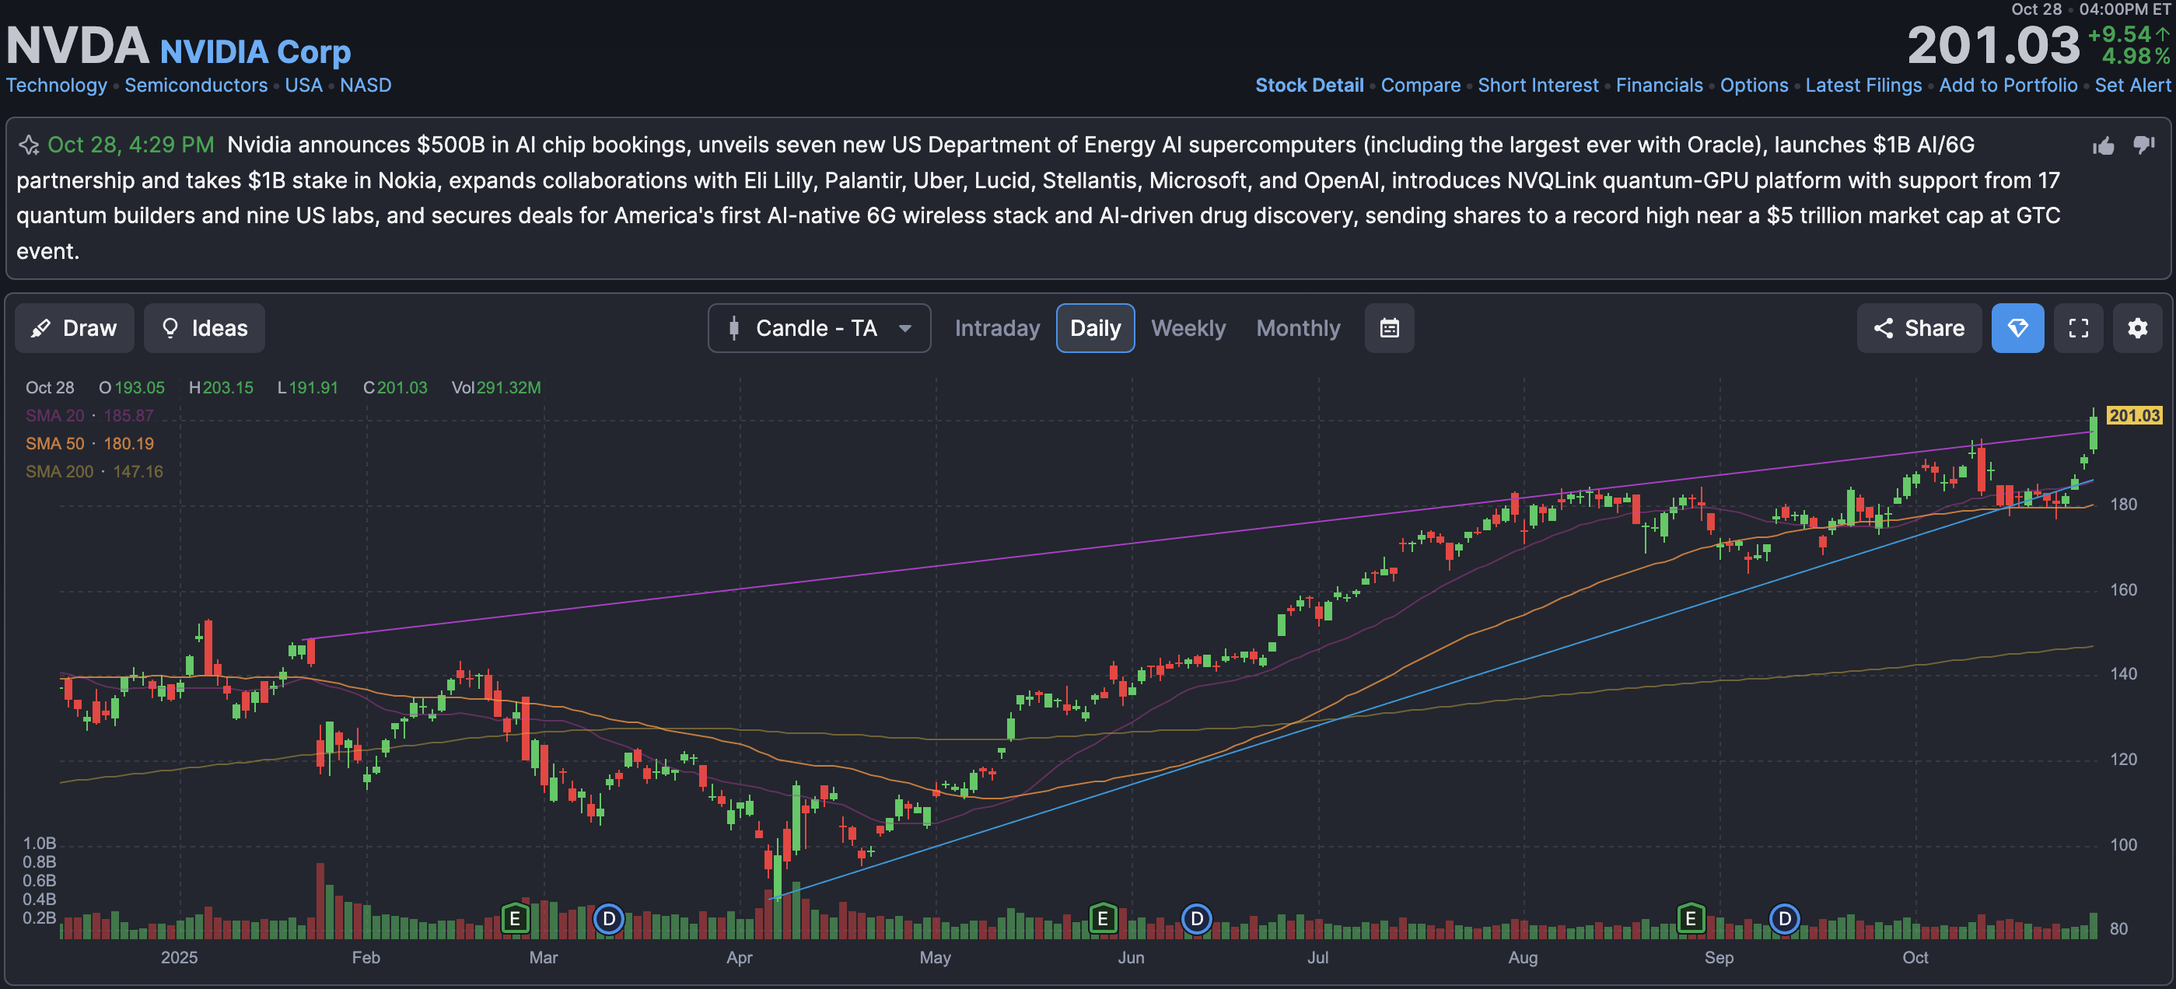The width and height of the screenshot is (2176, 989).
Task: Click the blue diamond premium icon
Action: pos(2017,327)
